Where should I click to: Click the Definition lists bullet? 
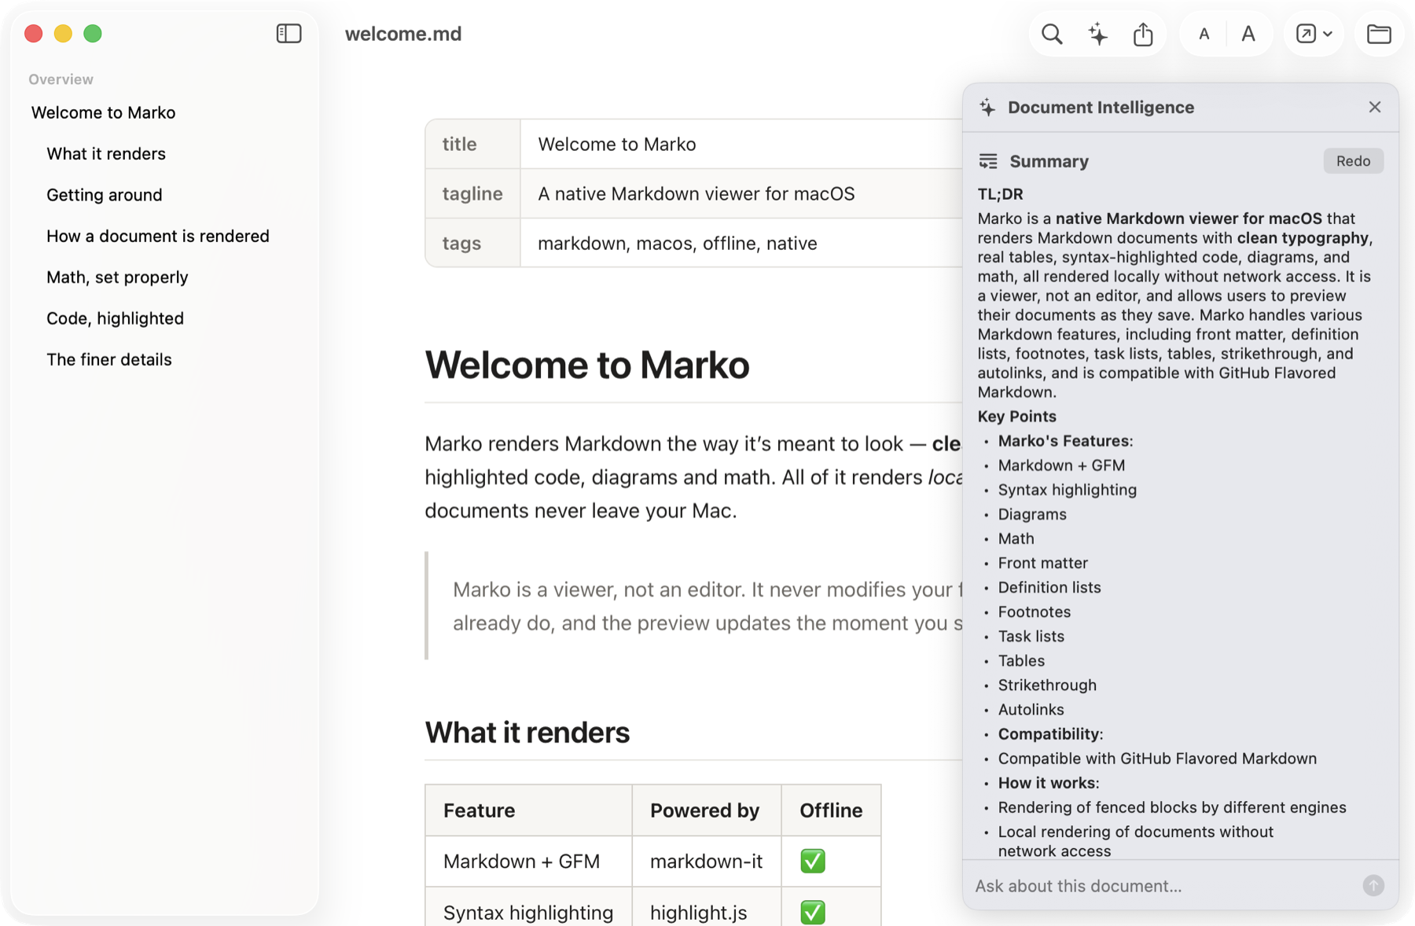pos(1049,587)
